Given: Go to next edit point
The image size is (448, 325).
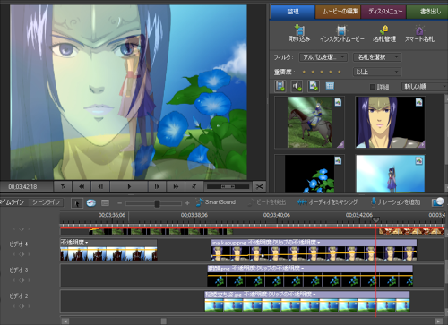Looking at the screenshot, I should point(176,187).
